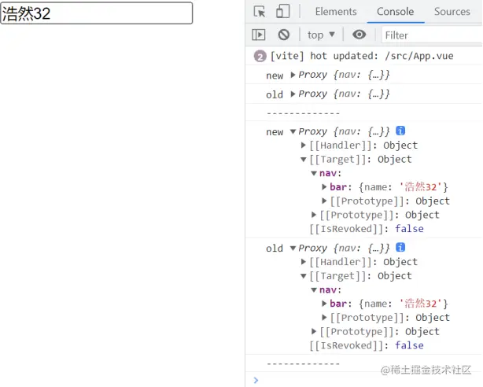The height and width of the screenshot is (387, 483).
Task: Expand Target's [[Prototype]] under old Proxy
Action: click(314, 331)
